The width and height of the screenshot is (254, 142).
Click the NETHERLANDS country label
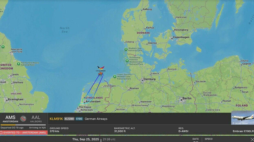(93, 98)
